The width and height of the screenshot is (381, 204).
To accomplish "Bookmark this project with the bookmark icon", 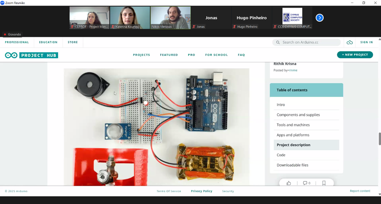I will pos(324,183).
